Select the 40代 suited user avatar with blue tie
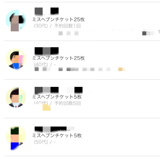This screenshot has height=161, width=160. click(16, 59)
